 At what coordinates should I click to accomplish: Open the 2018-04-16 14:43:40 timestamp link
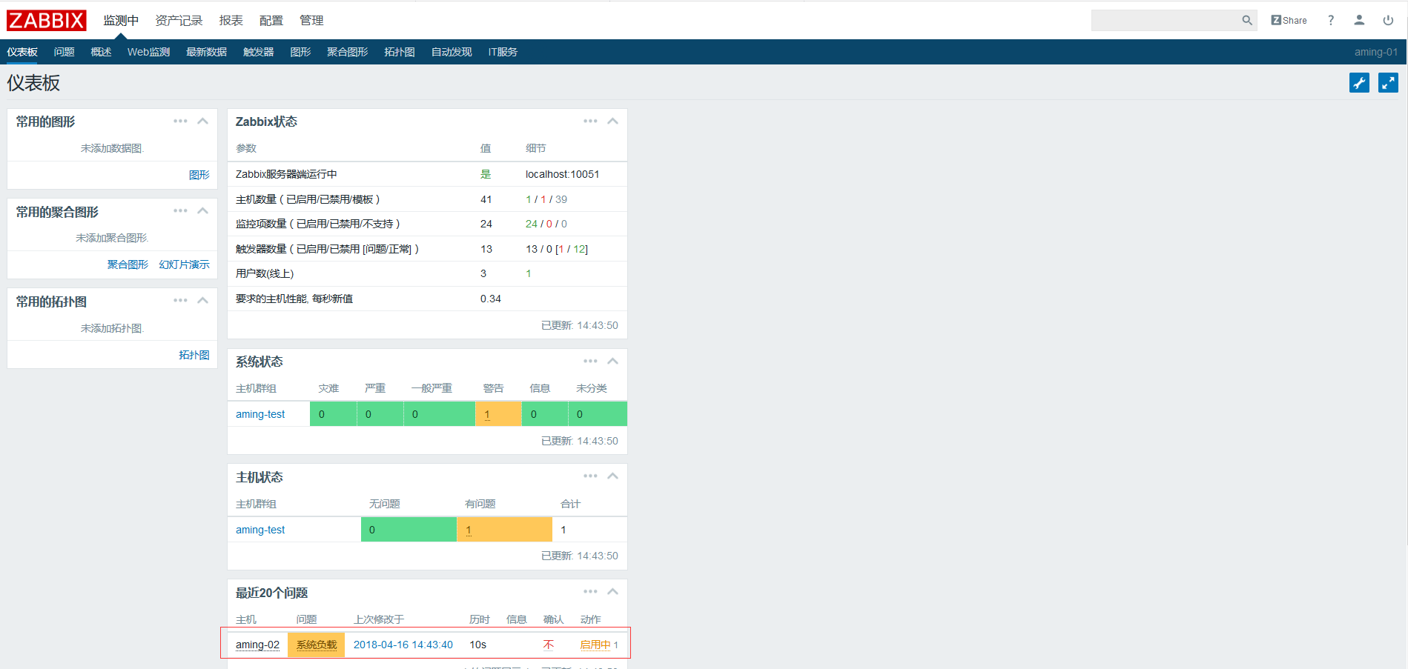tap(403, 645)
